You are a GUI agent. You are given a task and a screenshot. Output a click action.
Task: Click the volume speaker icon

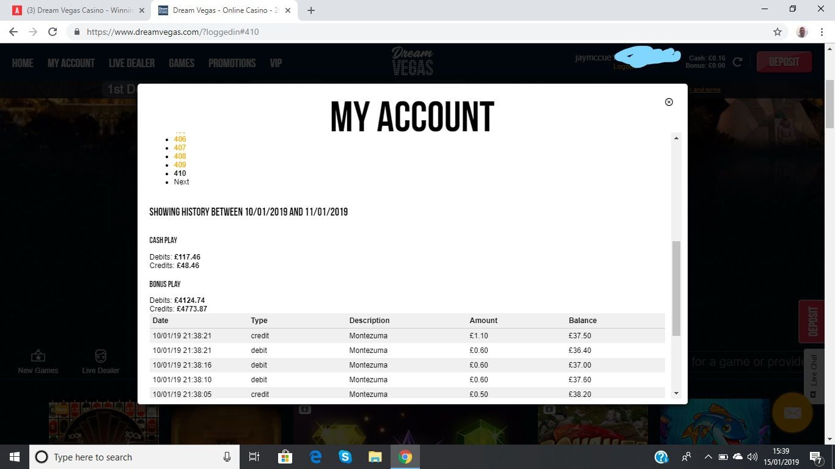click(x=752, y=457)
